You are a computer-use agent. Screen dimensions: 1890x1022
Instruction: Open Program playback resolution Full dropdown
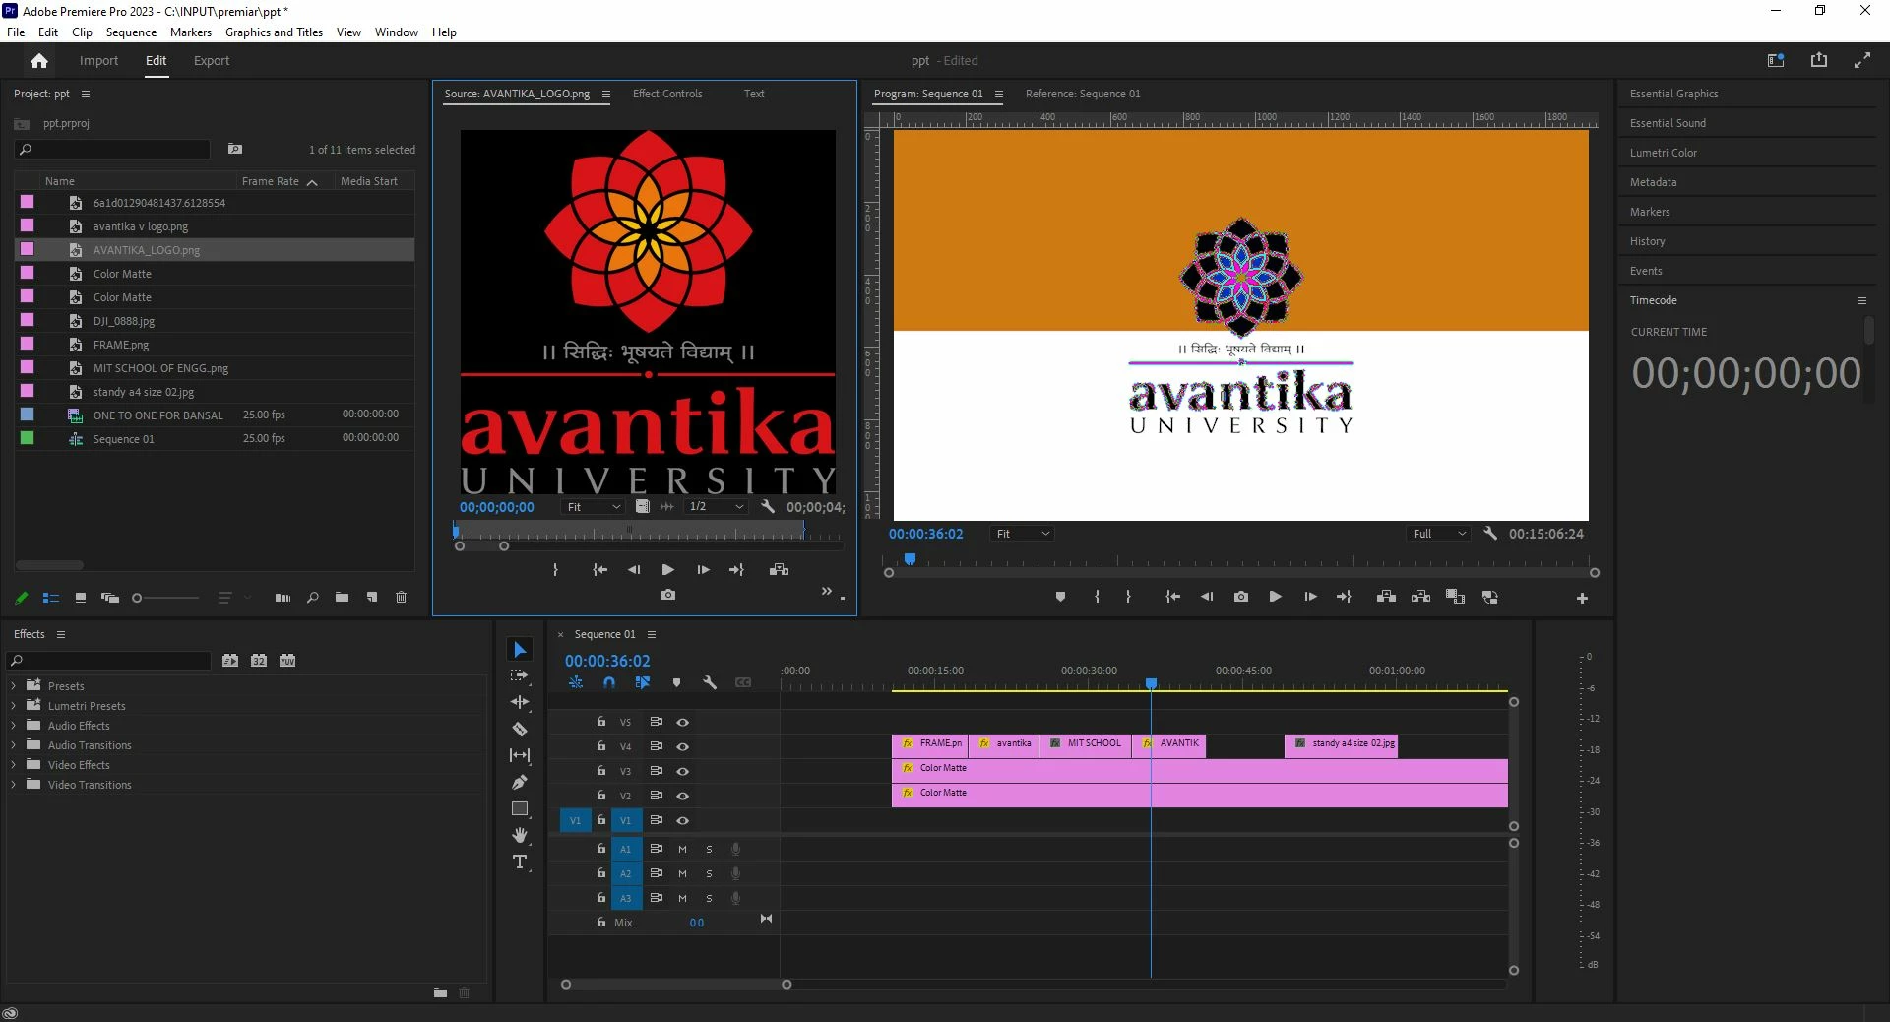coord(1438,534)
